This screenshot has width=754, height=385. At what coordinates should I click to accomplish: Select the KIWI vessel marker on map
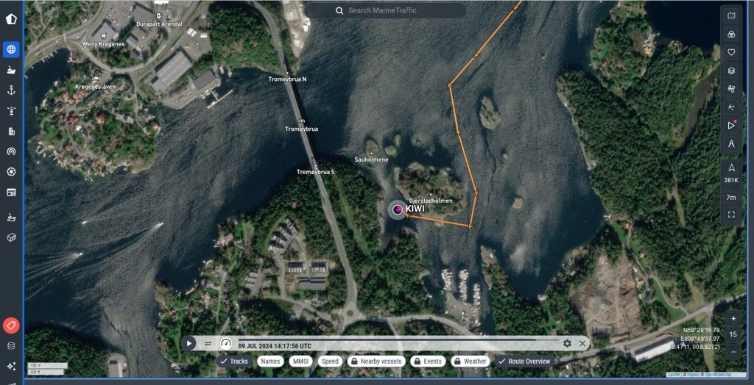tap(398, 210)
